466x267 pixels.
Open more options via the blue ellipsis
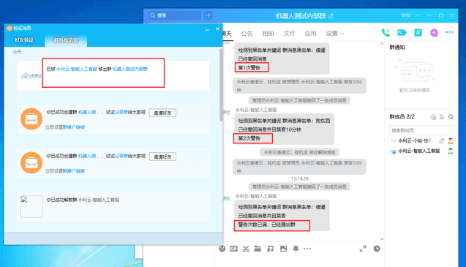click(450, 32)
